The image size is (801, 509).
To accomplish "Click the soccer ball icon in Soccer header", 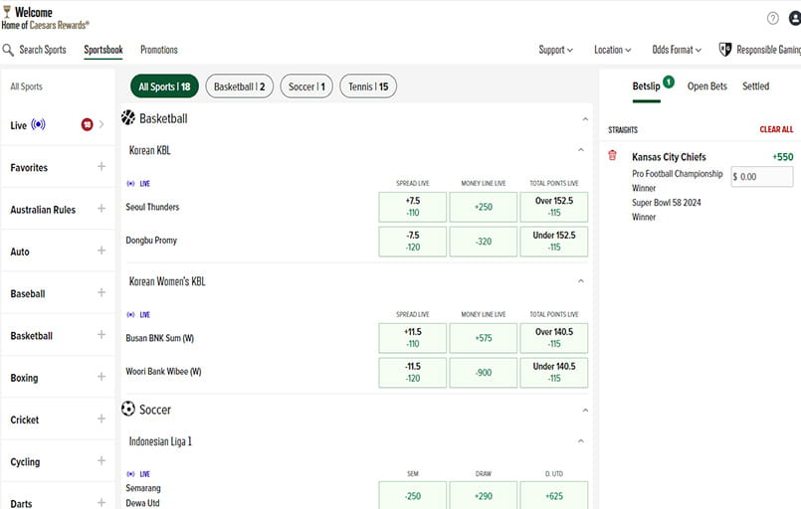I will coord(128,409).
